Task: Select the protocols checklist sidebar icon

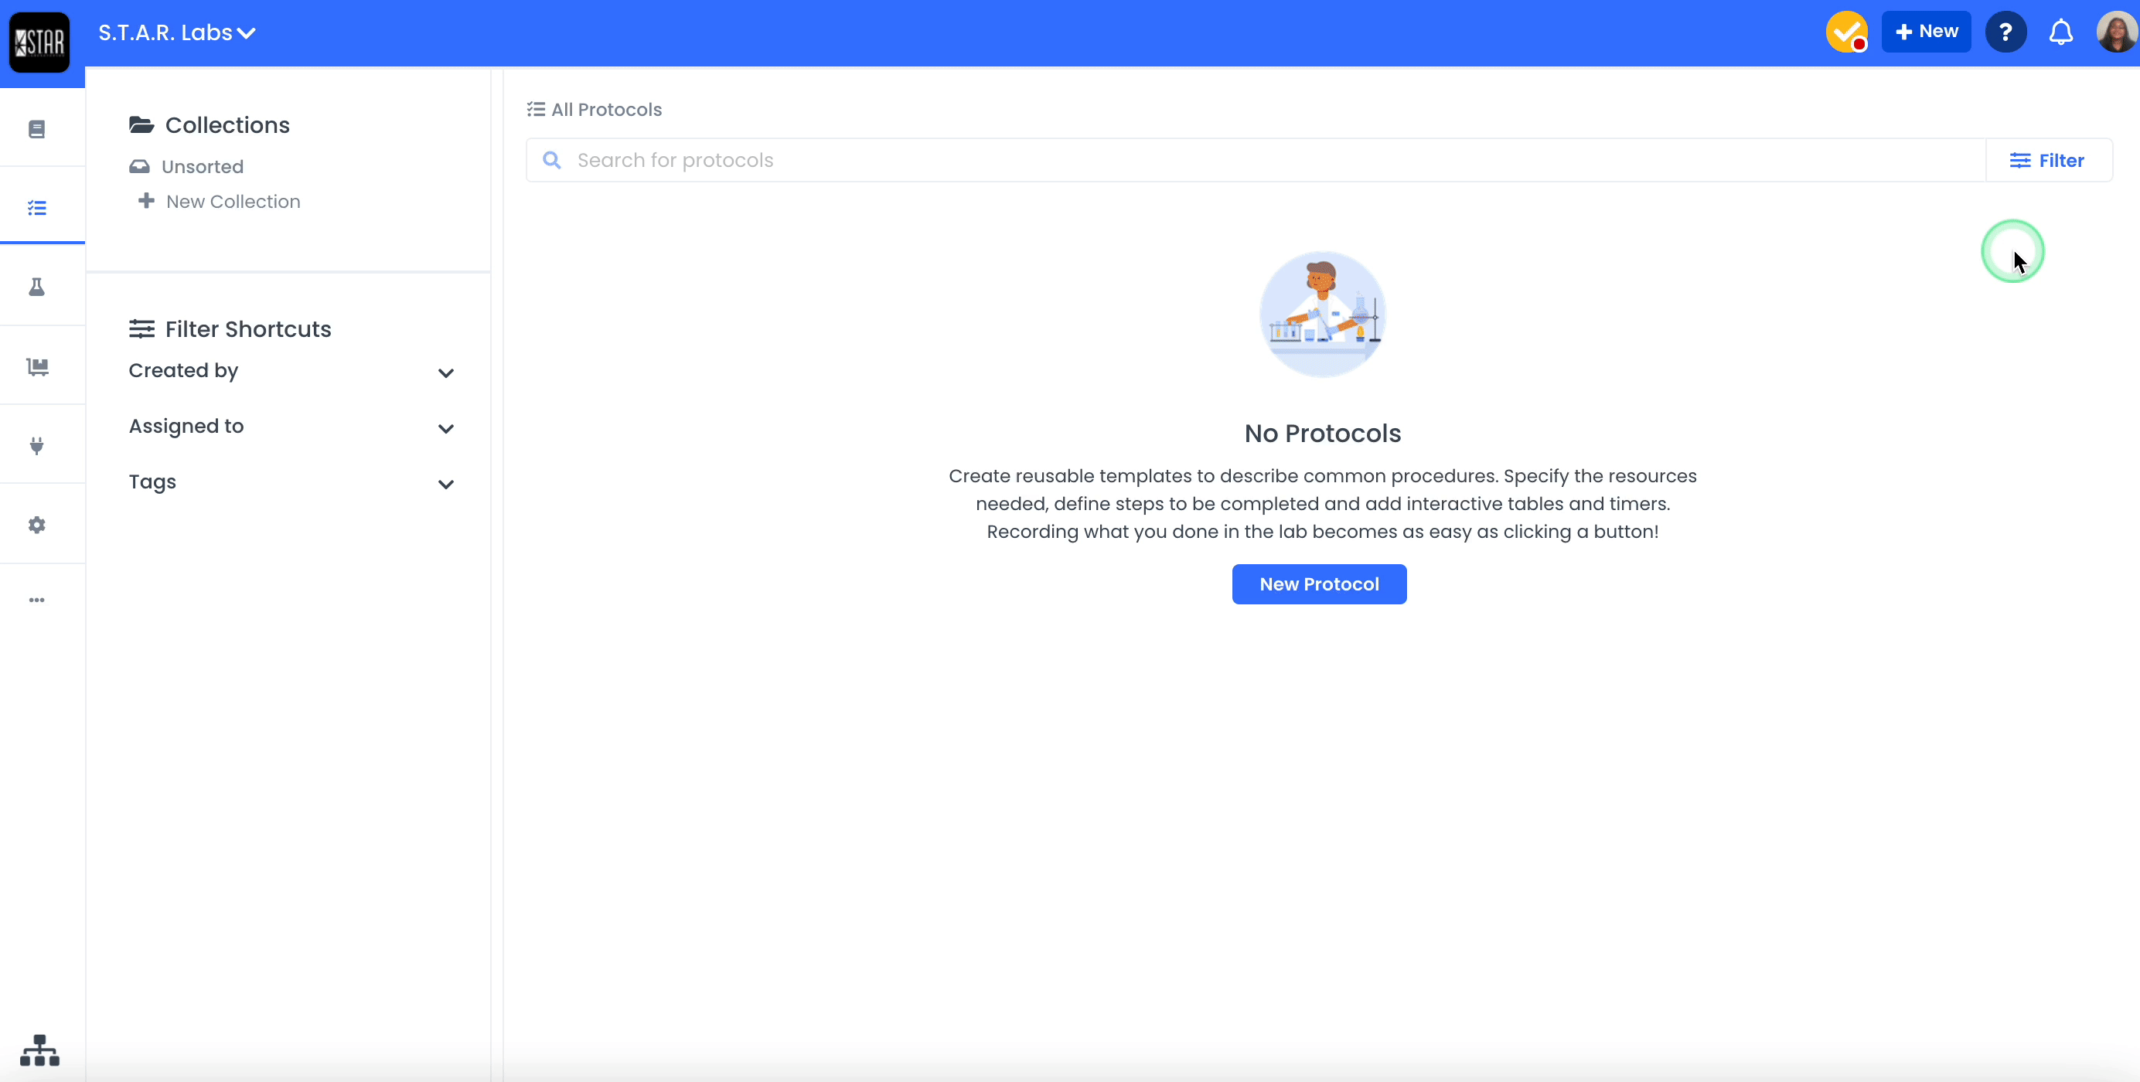Action: [36, 208]
